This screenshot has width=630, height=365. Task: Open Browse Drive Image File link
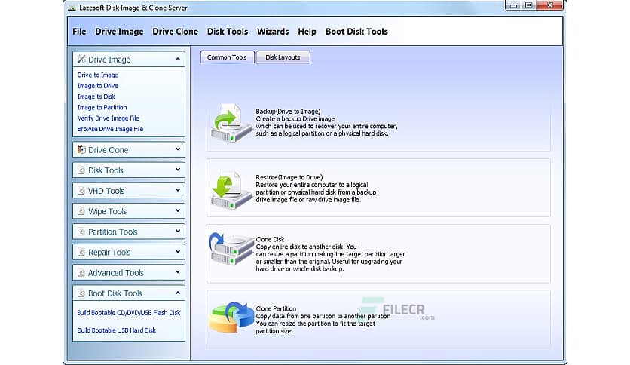point(110,129)
